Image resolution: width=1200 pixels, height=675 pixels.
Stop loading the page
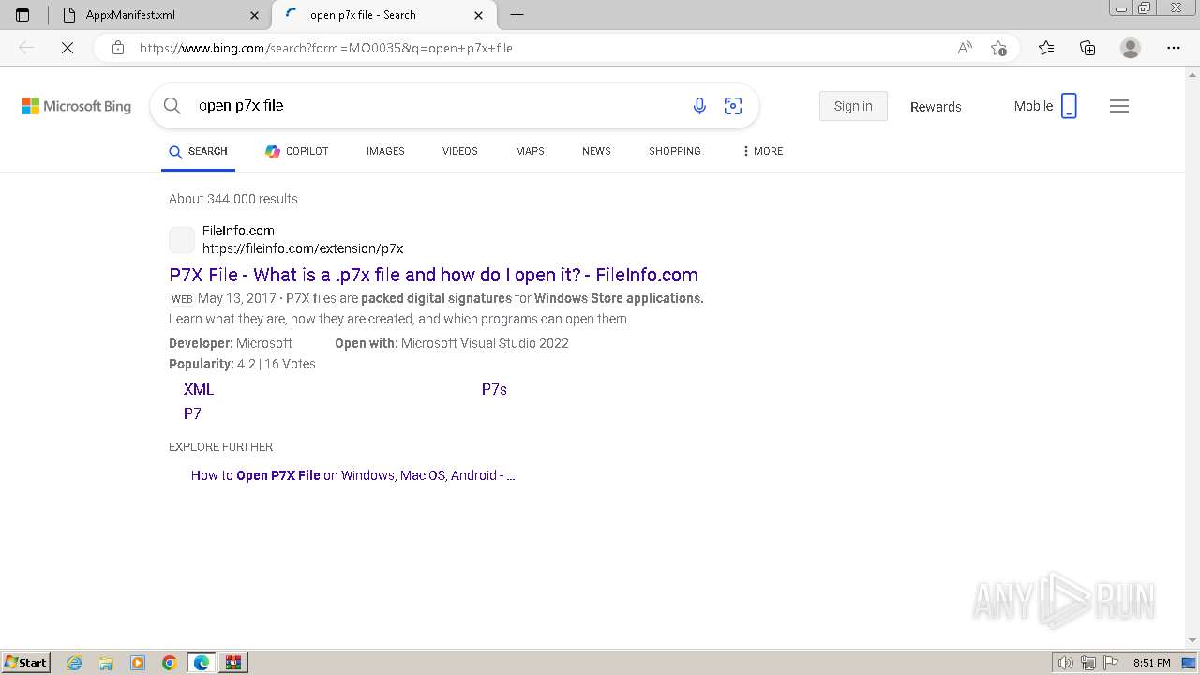(x=67, y=48)
